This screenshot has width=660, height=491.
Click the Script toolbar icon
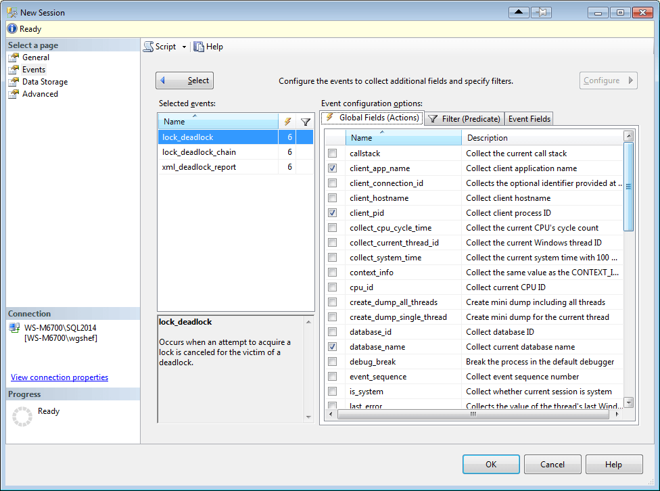point(149,46)
